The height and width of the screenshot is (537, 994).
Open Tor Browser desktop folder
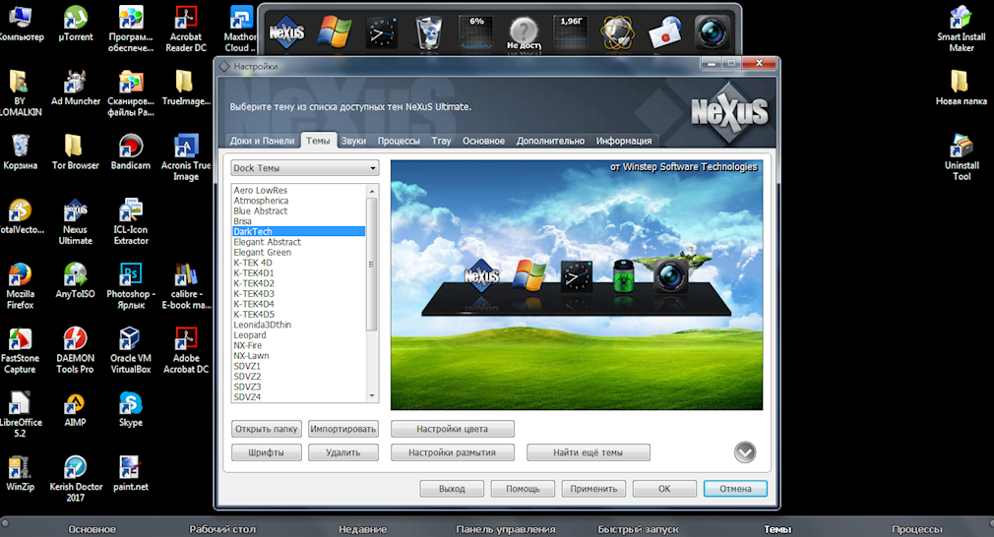coord(76,152)
